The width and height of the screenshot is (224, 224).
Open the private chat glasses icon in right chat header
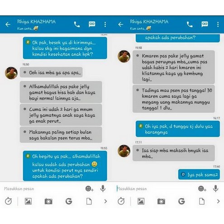pos(205,24)
